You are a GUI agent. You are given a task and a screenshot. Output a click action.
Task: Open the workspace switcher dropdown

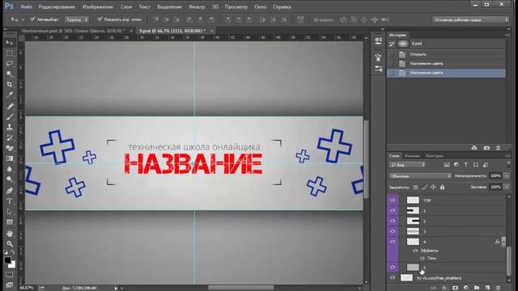(x=471, y=19)
